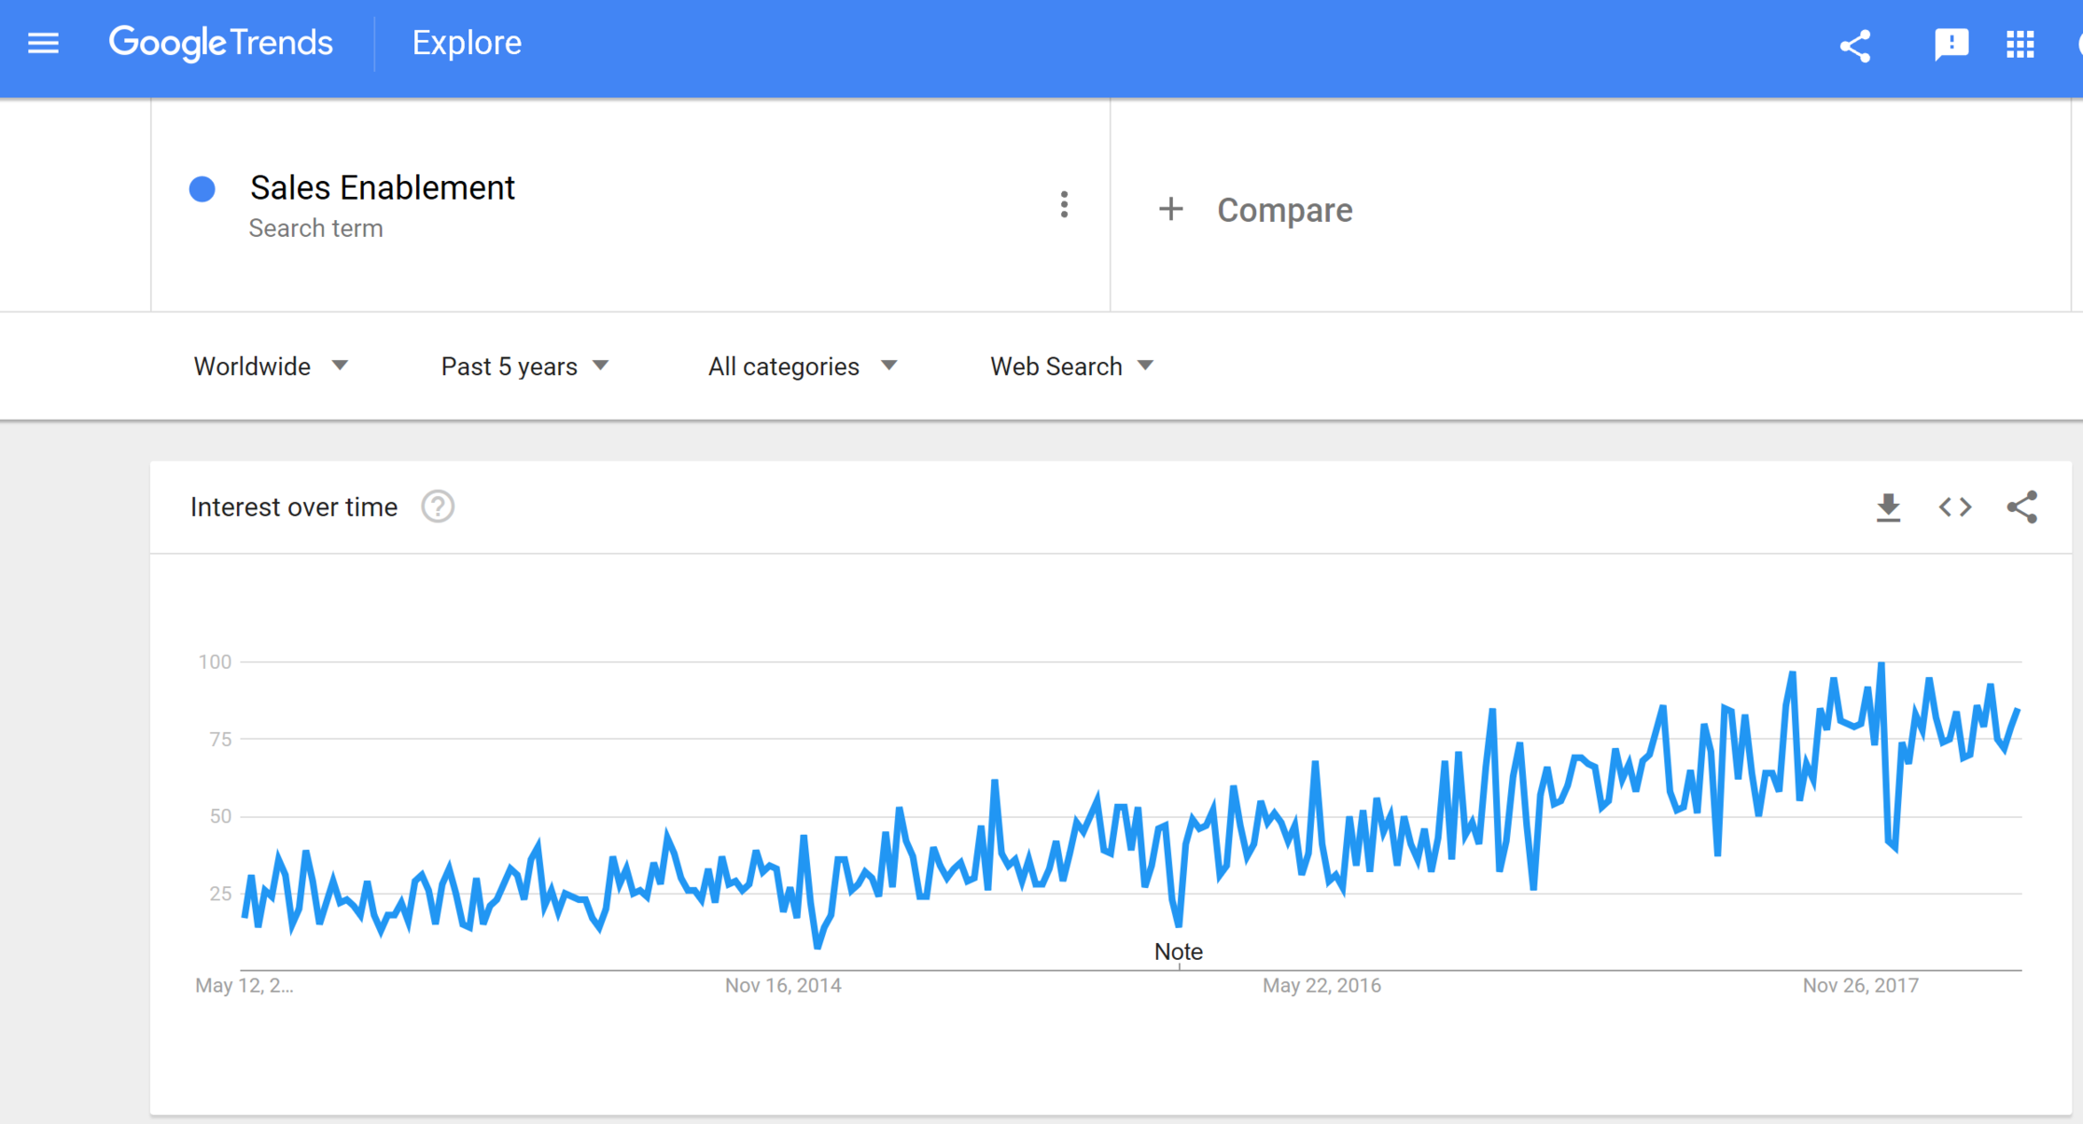Screen dimensions: 2083x1124
Task: Download the interest chart as CSV
Action: (1888, 507)
